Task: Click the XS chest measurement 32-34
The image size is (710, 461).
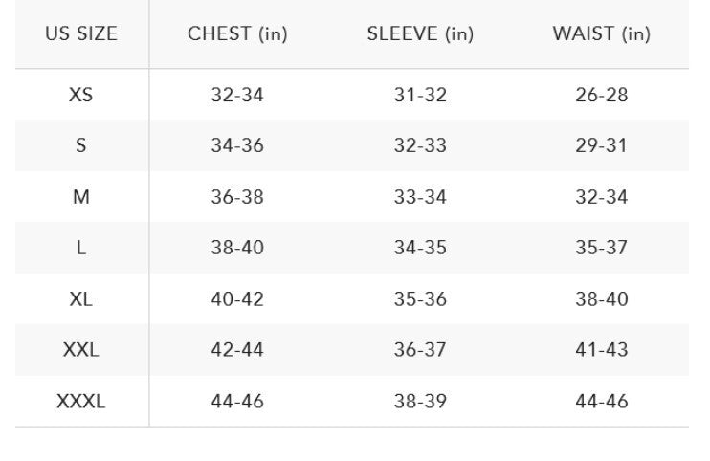Action: [237, 95]
